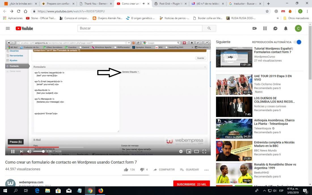Image resolution: width=312 pixels, height=195 pixels.
Task: Open Antioquia Asombrosa Charco La Planta title
Action: [x=274, y=122]
